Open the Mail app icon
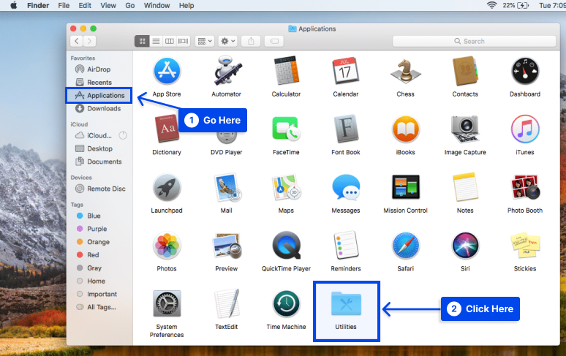Viewport: 566px width, 356px height. [227, 187]
